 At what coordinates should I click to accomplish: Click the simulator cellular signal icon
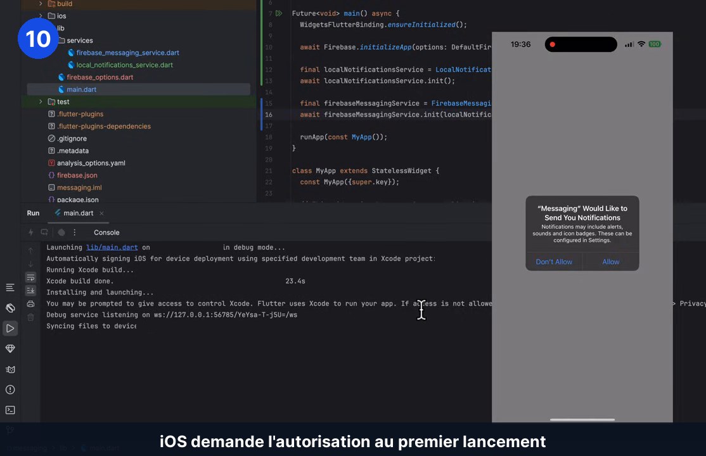(x=629, y=44)
